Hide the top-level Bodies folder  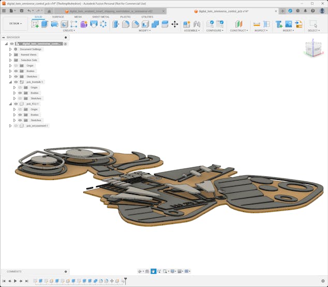(16, 71)
